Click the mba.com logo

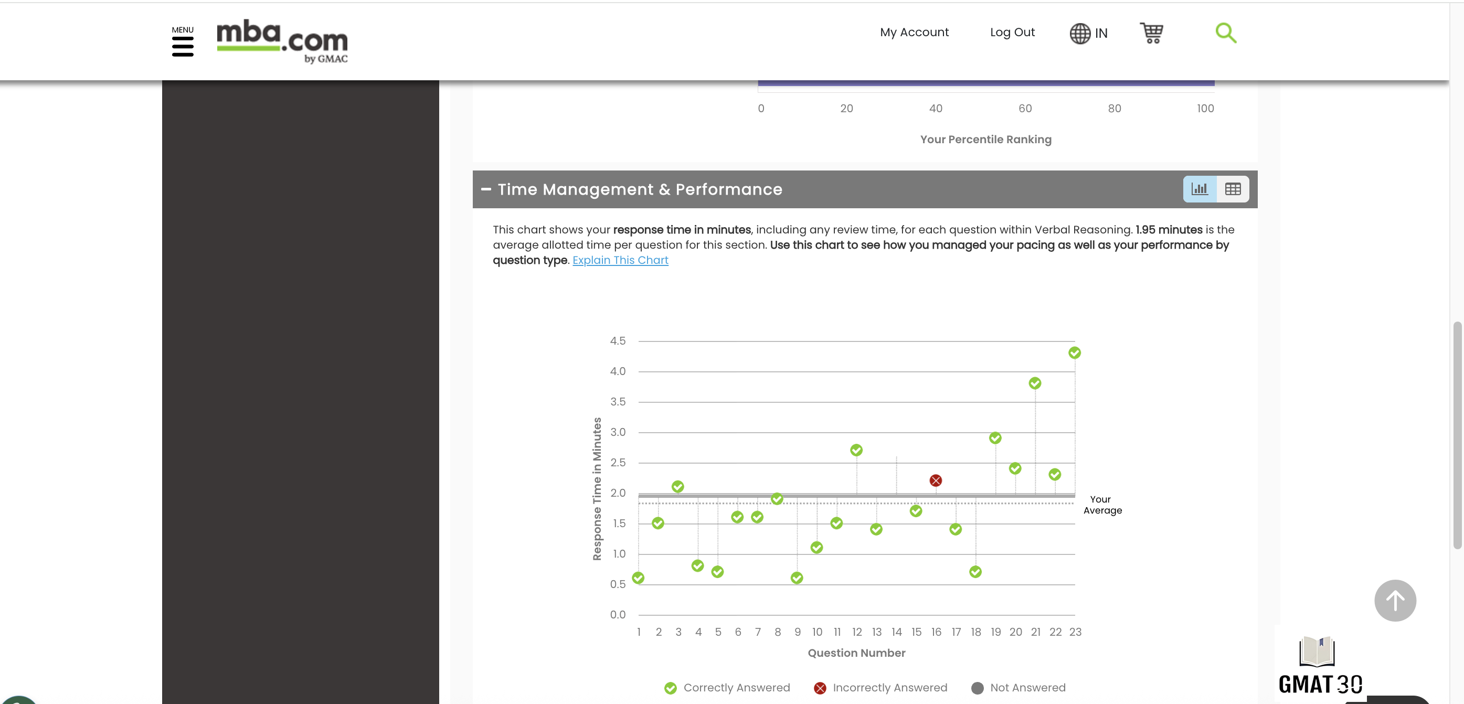(282, 41)
